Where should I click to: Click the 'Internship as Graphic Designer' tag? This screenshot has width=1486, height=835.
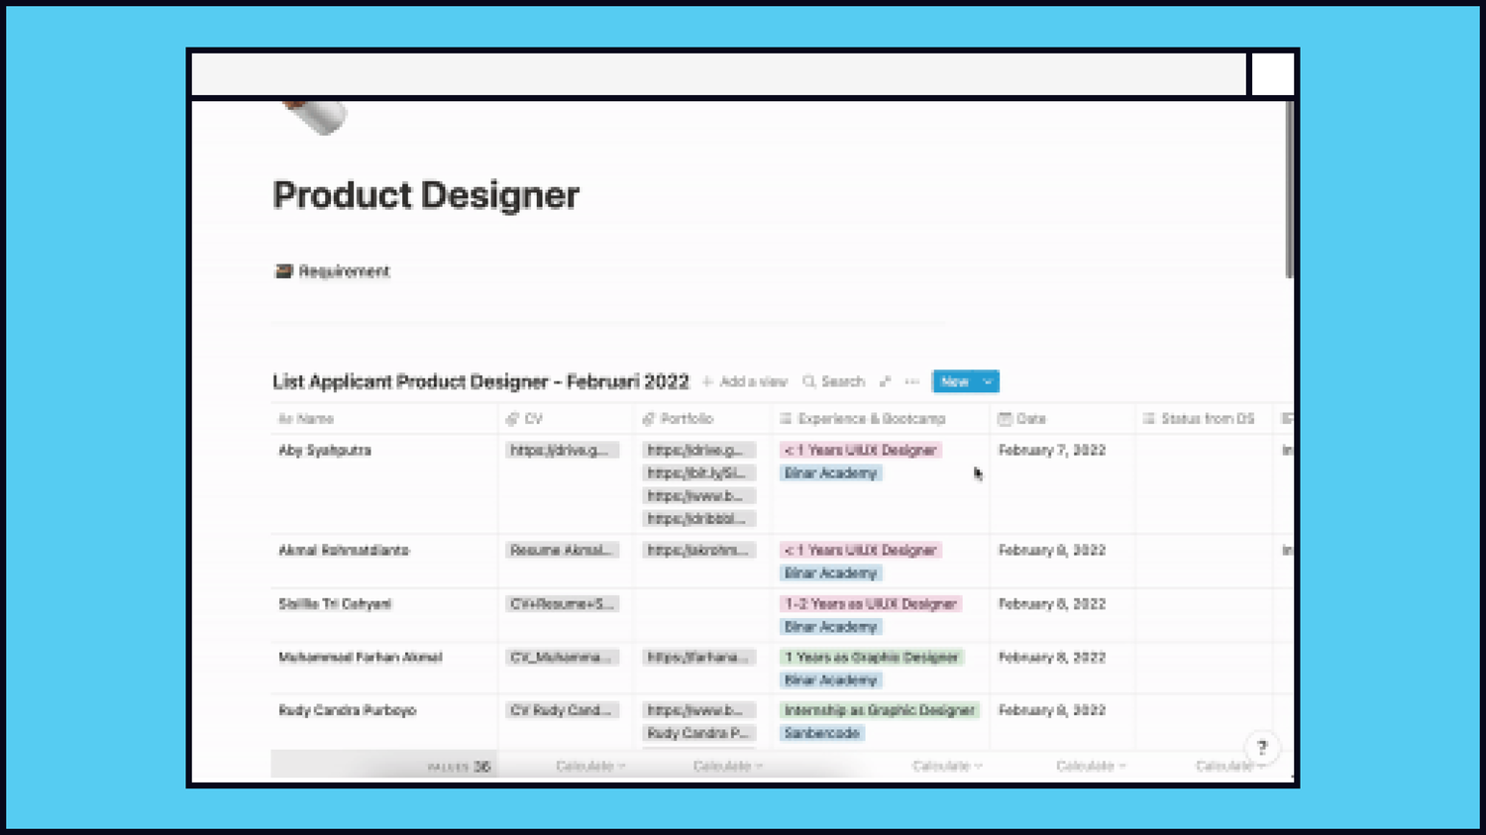879,711
